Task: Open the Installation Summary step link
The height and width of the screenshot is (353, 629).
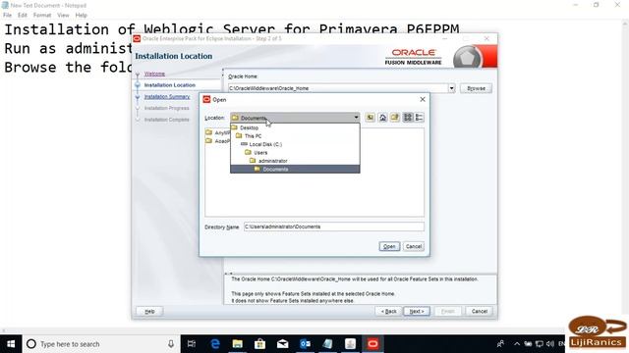Action: pos(167,97)
